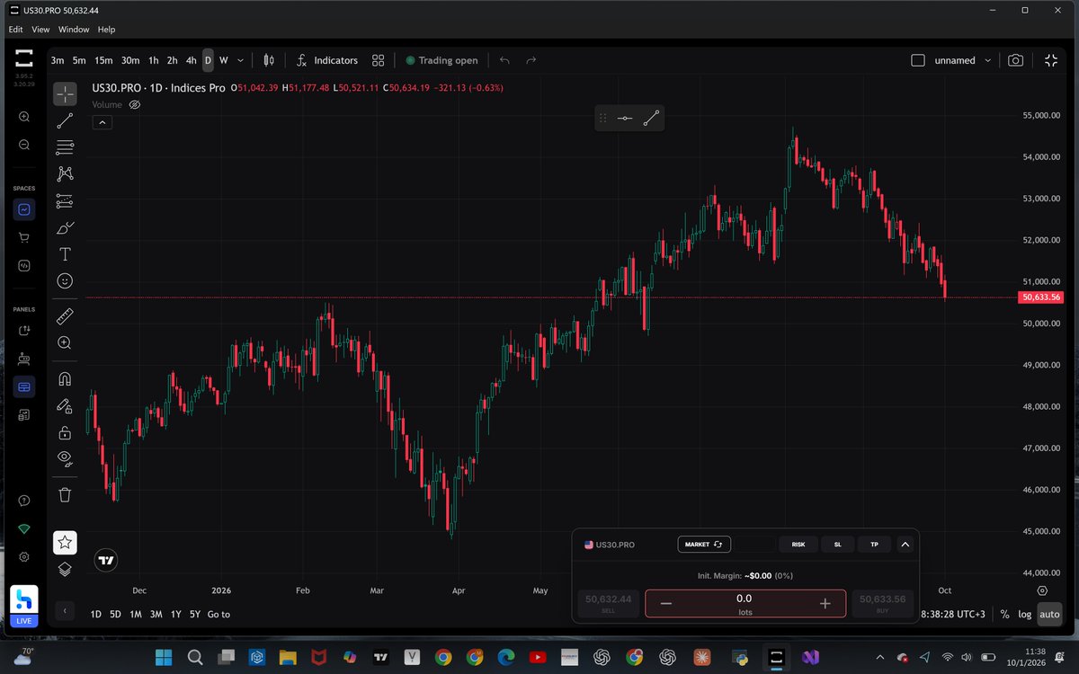Switch to the 3m timeframe
This screenshot has width=1079, height=674.
pos(58,60)
